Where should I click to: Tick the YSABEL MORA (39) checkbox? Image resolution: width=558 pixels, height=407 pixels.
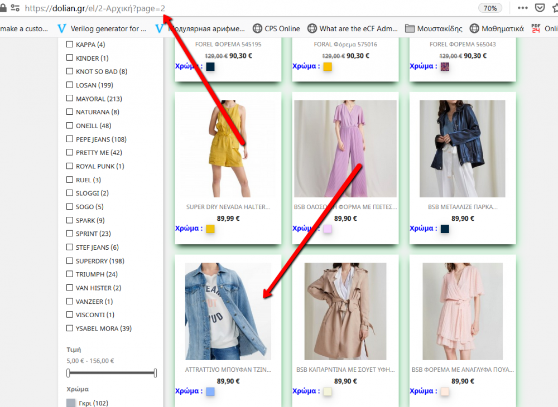(x=70, y=328)
